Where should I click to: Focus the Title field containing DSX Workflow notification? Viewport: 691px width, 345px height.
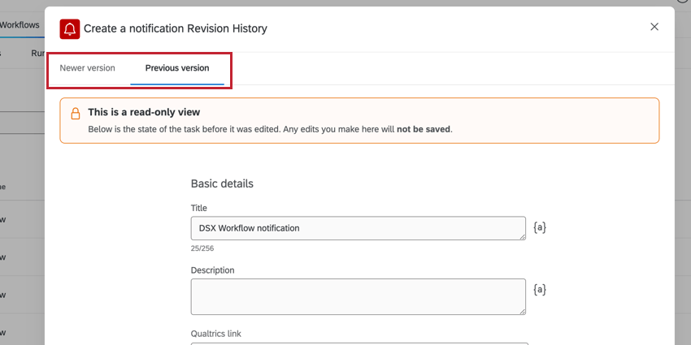pos(358,228)
